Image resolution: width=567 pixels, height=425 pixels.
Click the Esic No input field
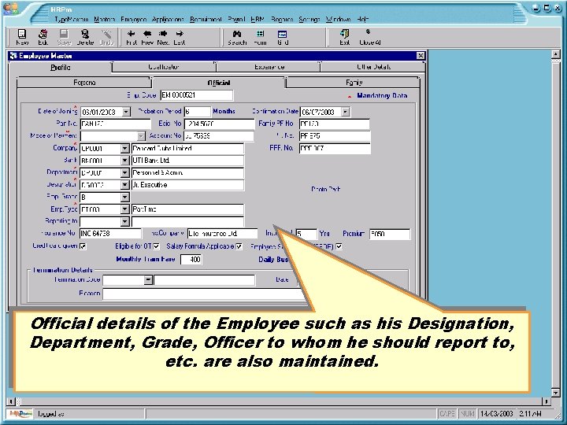pos(219,124)
